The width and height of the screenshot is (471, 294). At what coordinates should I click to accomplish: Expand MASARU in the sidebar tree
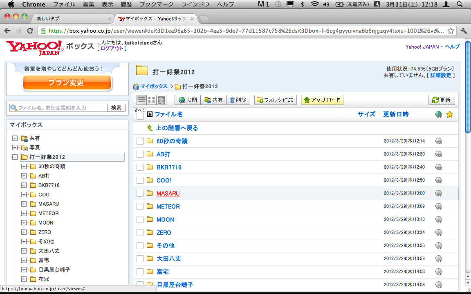(x=24, y=204)
